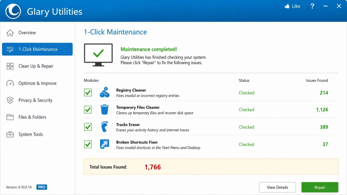Open help via the question mark icon
Screen dimensions: 347x195
pos(312,6)
